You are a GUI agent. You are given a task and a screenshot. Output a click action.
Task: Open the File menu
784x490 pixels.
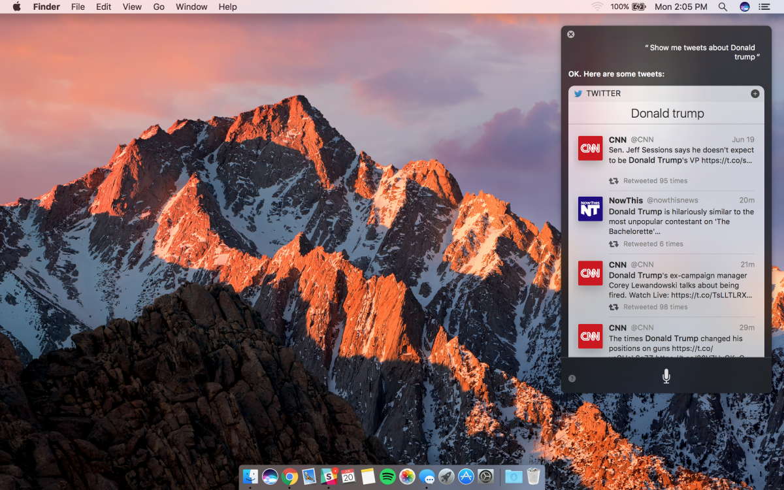(x=78, y=7)
